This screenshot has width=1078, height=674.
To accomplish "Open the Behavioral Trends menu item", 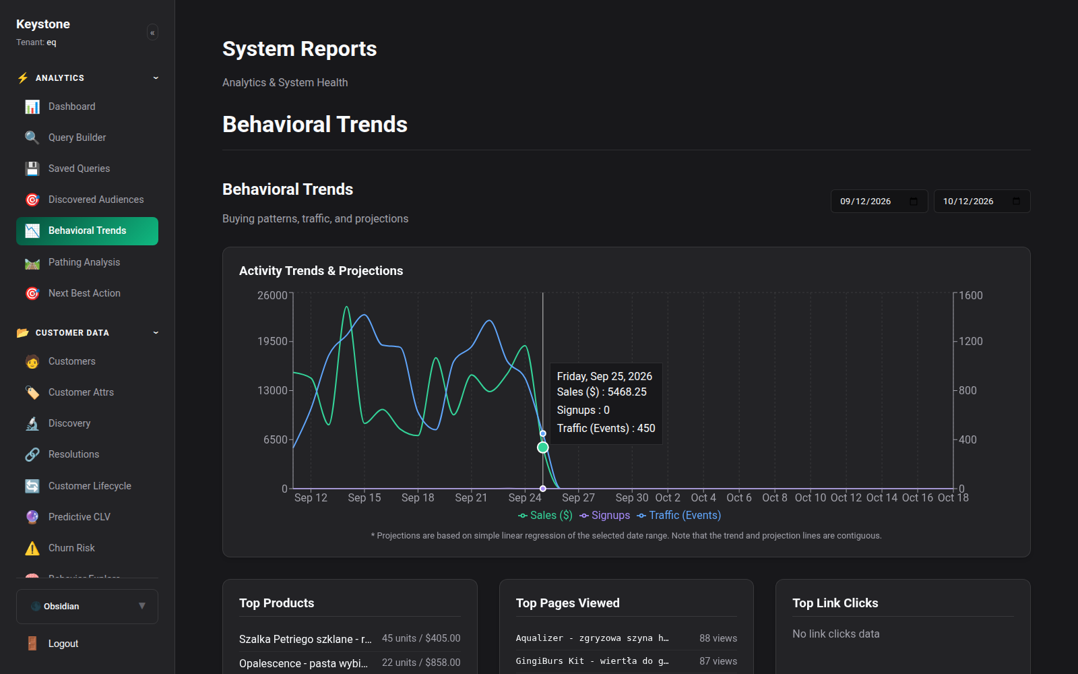I will click(87, 231).
